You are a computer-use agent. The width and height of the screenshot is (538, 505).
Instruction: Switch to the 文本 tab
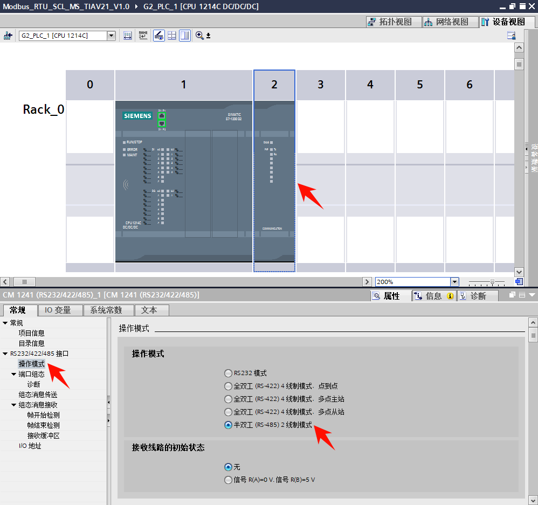point(151,310)
